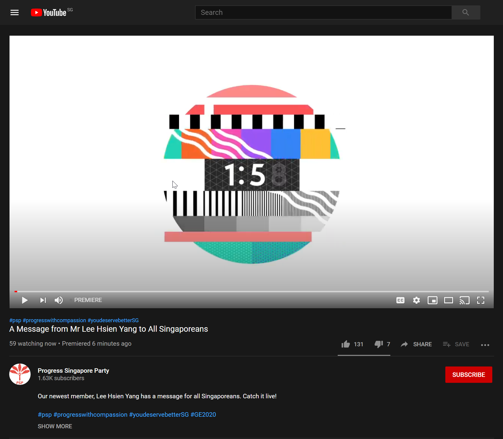
Task: Activate miniplayer mode
Action: [x=433, y=300]
